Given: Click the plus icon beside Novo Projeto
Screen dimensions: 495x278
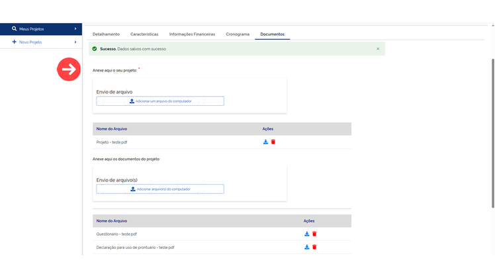Looking at the screenshot, I should click(x=14, y=42).
